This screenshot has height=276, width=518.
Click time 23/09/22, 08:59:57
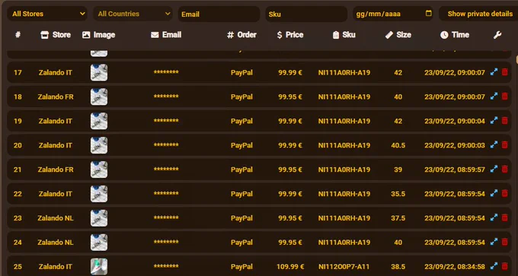click(x=455, y=170)
